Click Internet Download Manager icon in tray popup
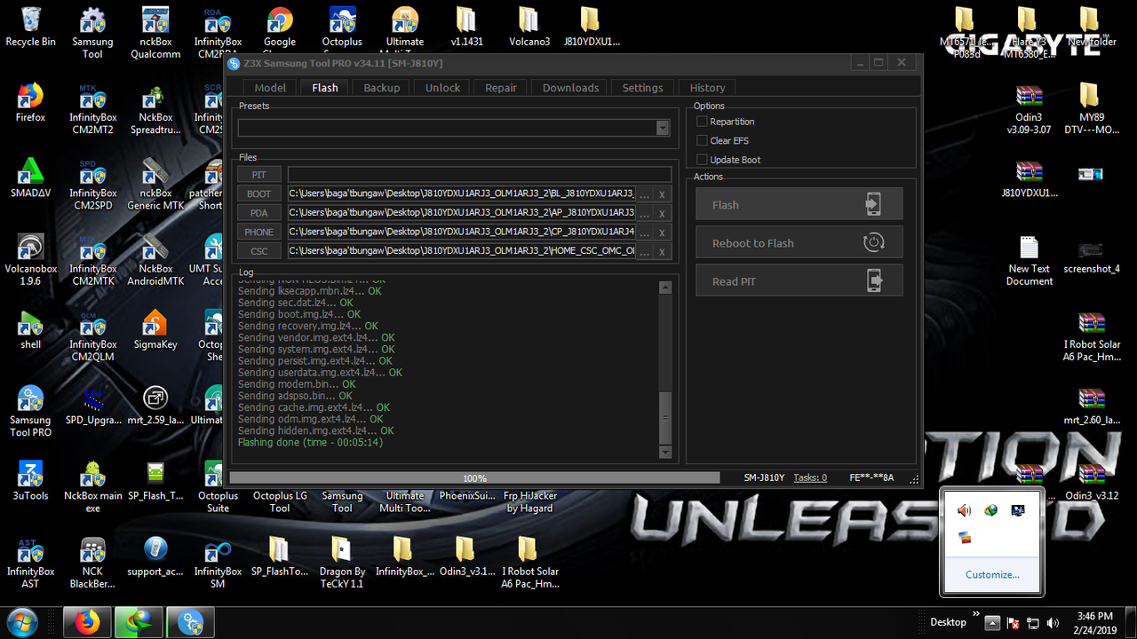The width and height of the screenshot is (1137, 639). [991, 510]
